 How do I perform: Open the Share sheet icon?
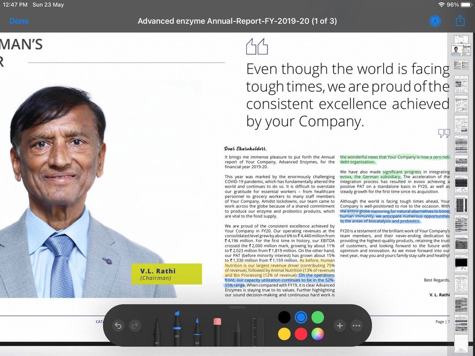pyautogui.click(x=460, y=21)
